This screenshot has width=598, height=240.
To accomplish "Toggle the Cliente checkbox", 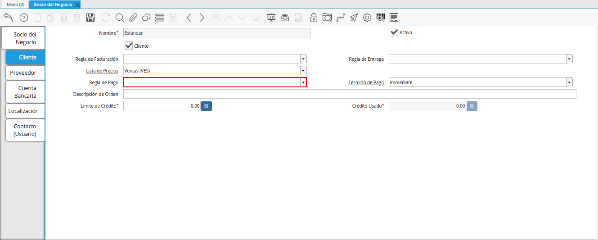I will (129, 45).
